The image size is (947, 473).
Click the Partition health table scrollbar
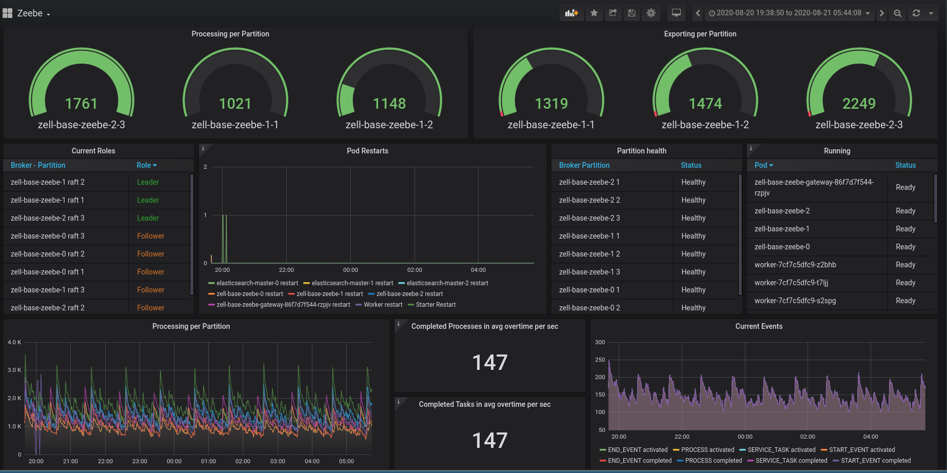coord(740,234)
